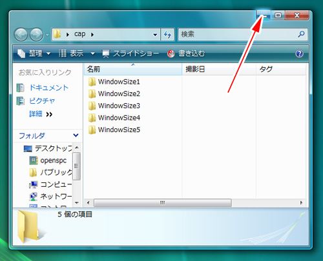This screenshot has height=261, width=323.
Task: Select the WindowSize3 folder
Action: [x=114, y=106]
